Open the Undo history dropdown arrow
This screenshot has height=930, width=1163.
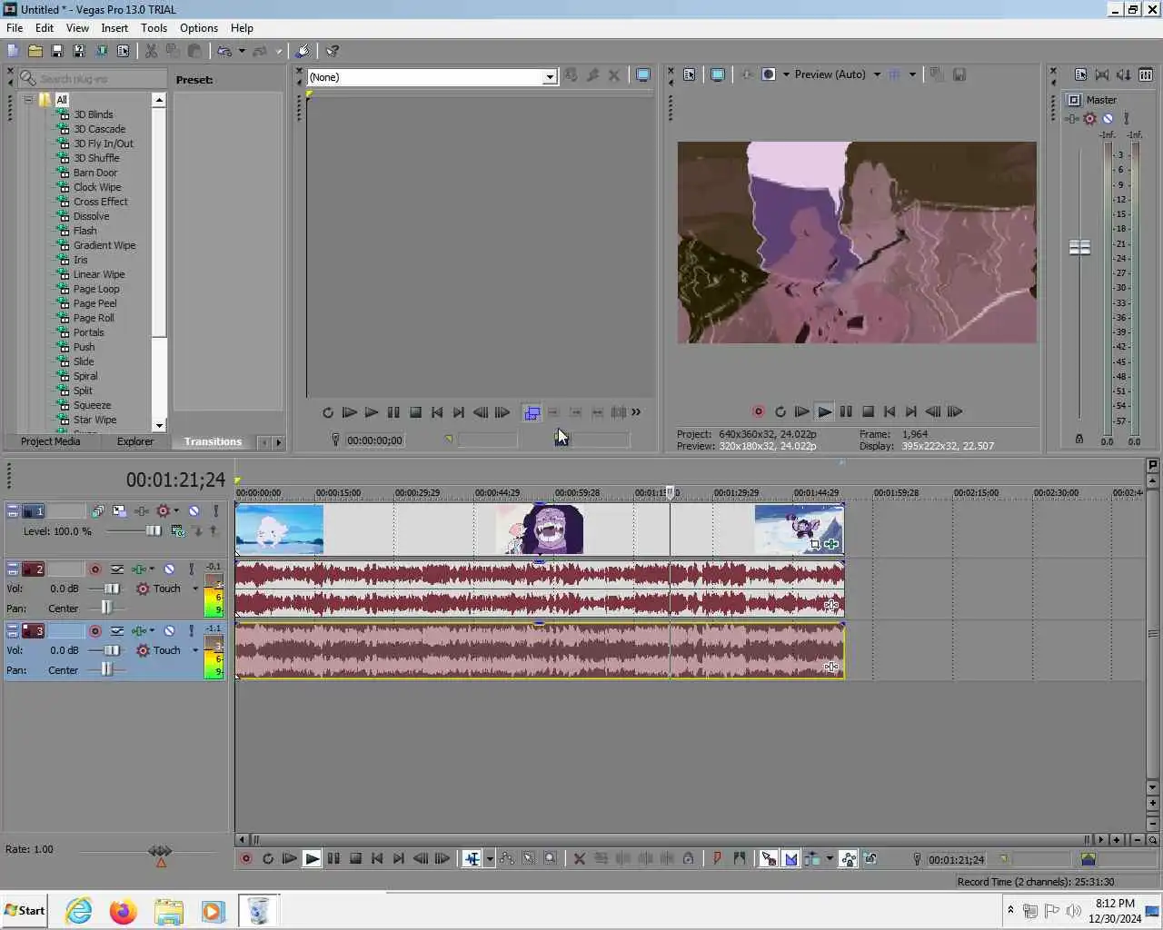[x=242, y=52]
